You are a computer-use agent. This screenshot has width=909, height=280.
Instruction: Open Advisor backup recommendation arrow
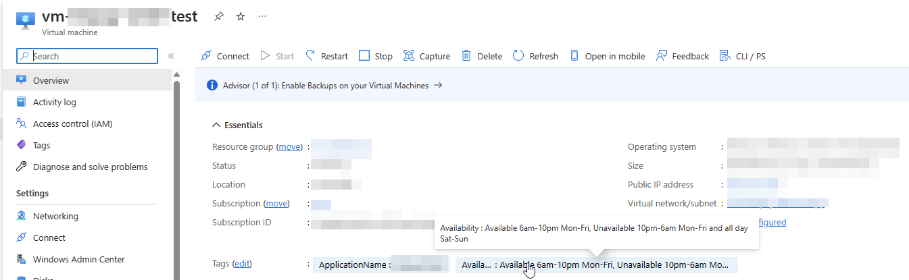(438, 86)
